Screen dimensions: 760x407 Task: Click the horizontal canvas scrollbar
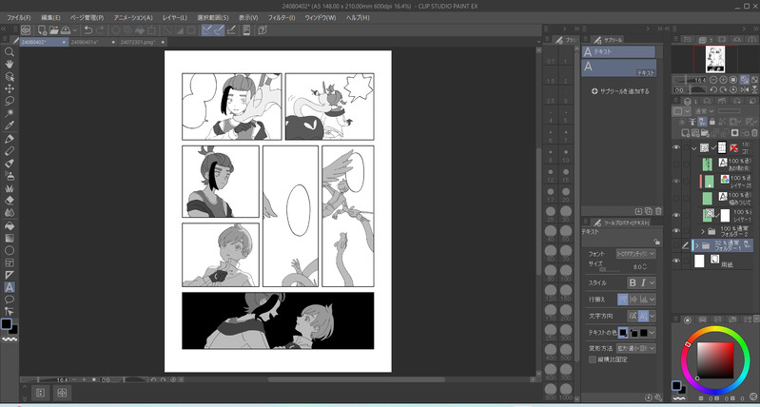pos(357,379)
